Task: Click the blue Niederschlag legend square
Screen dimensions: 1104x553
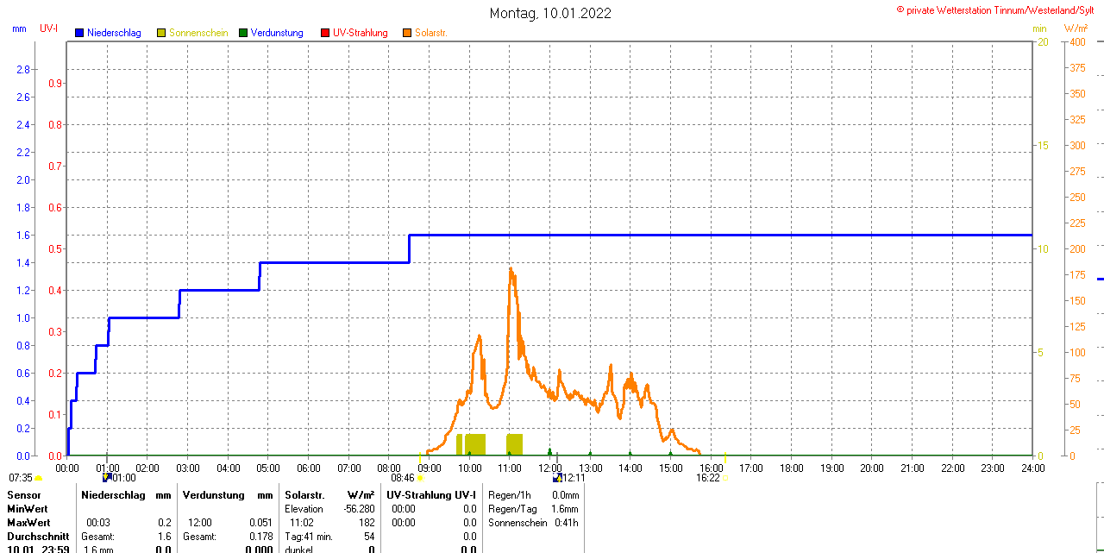Action: point(79,33)
